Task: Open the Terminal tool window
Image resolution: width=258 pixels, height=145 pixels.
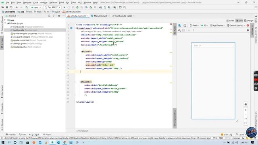Action: click(x=10, y=135)
